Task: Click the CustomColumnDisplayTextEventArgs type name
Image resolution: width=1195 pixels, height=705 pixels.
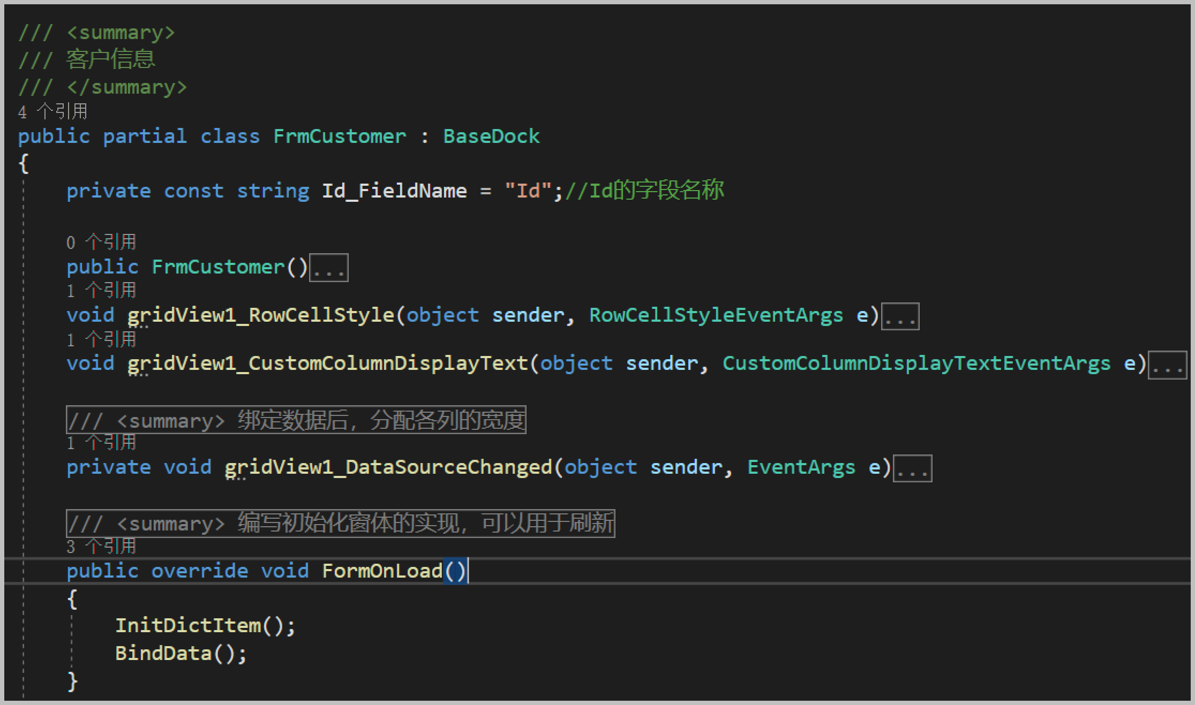Action: pyautogui.click(x=916, y=363)
